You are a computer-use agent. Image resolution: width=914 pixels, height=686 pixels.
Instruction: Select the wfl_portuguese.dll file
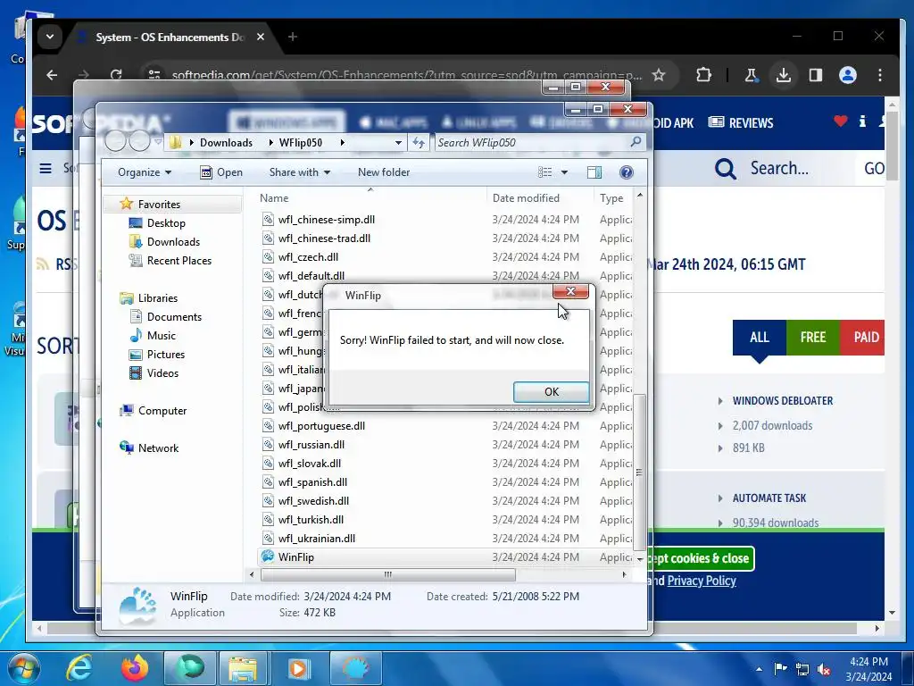[x=321, y=426]
